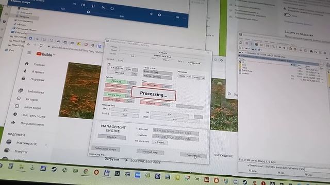The width and height of the screenshot is (330, 185).
Task: Mute the media player volume speaker icon
Action: (x=151, y=14)
